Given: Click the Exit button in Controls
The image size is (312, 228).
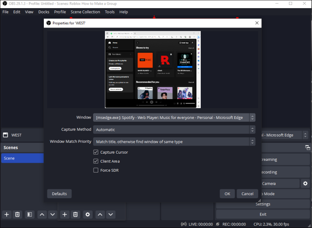Looking at the screenshot, I should (x=263, y=214).
